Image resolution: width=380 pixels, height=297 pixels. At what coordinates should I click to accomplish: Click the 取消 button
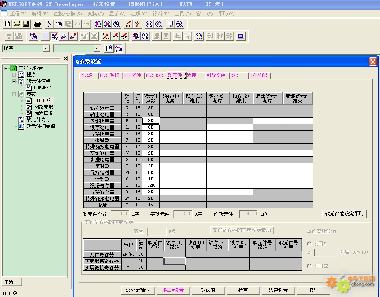click(313, 290)
